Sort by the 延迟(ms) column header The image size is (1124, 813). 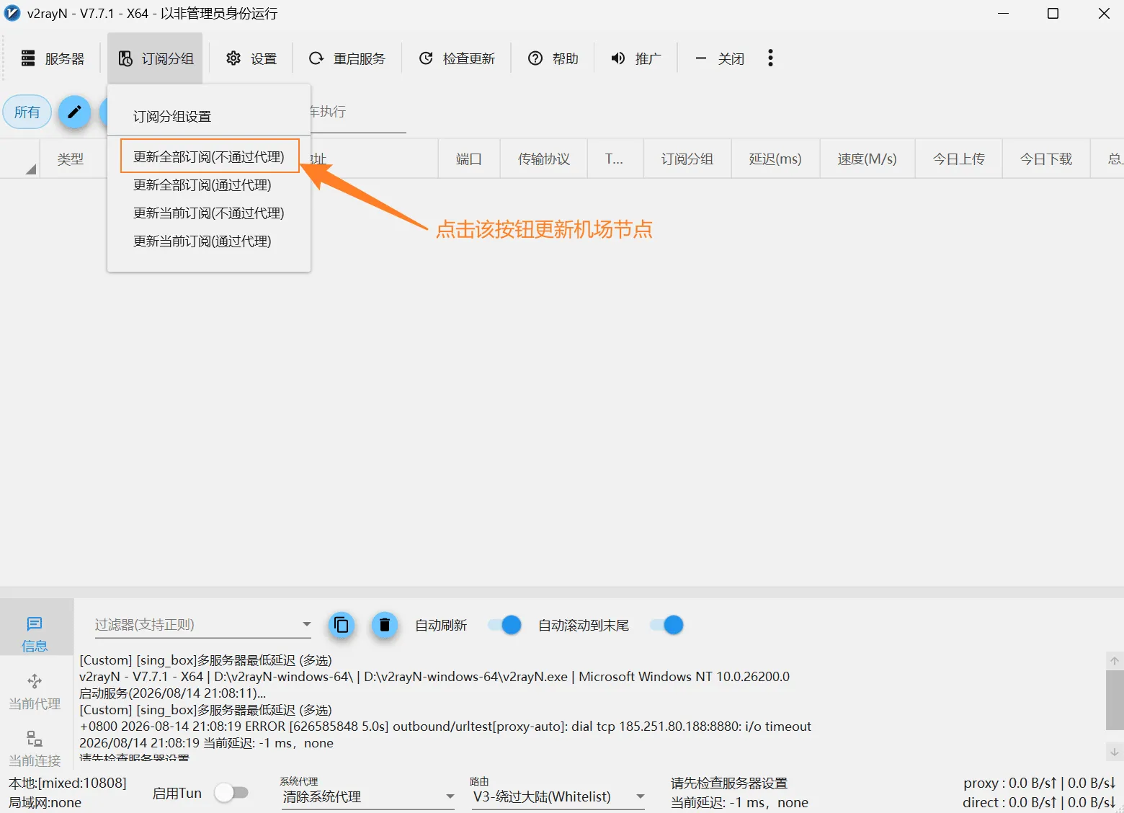coord(775,159)
